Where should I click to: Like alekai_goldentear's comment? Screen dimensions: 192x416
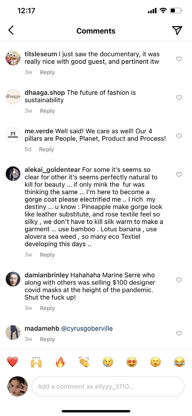(x=179, y=175)
